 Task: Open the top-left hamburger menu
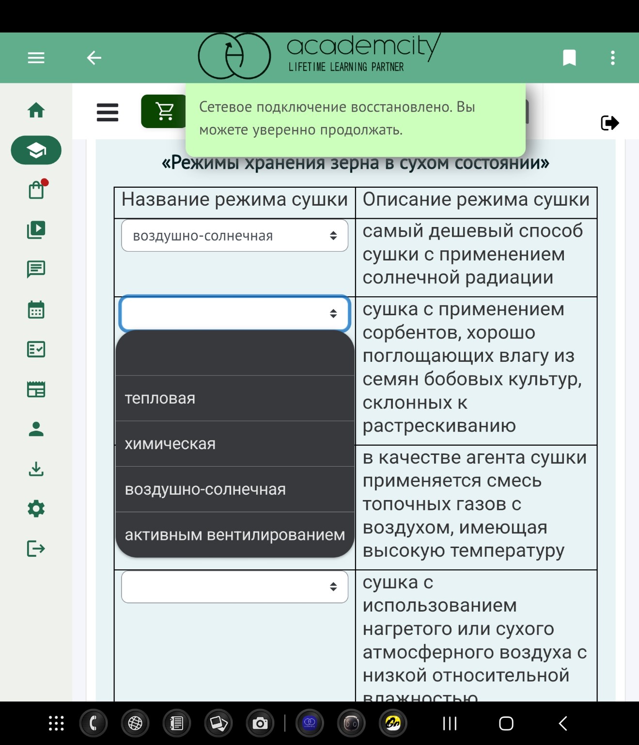pos(35,58)
